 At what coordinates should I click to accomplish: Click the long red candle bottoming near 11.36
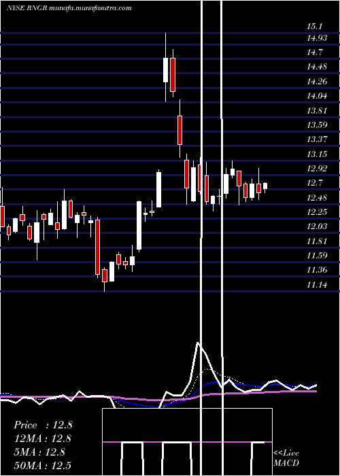coord(97,247)
